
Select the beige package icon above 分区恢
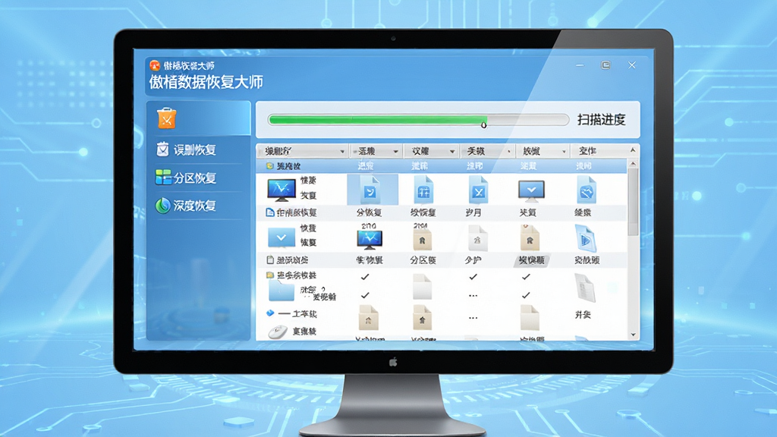pos(422,241)
